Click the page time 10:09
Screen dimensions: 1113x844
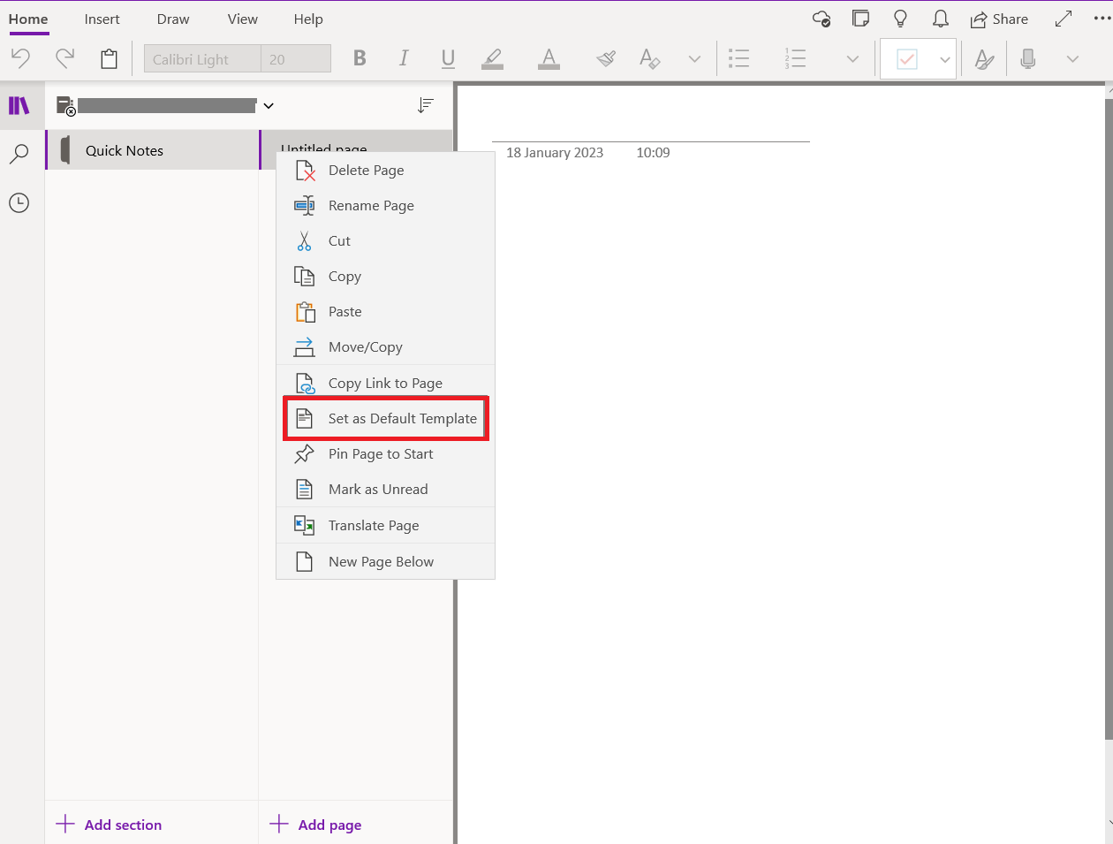point(653,153)
